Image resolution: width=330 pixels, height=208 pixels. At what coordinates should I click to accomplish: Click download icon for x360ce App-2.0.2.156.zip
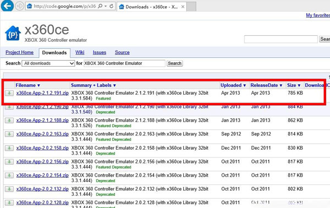(x=9, y=162)
